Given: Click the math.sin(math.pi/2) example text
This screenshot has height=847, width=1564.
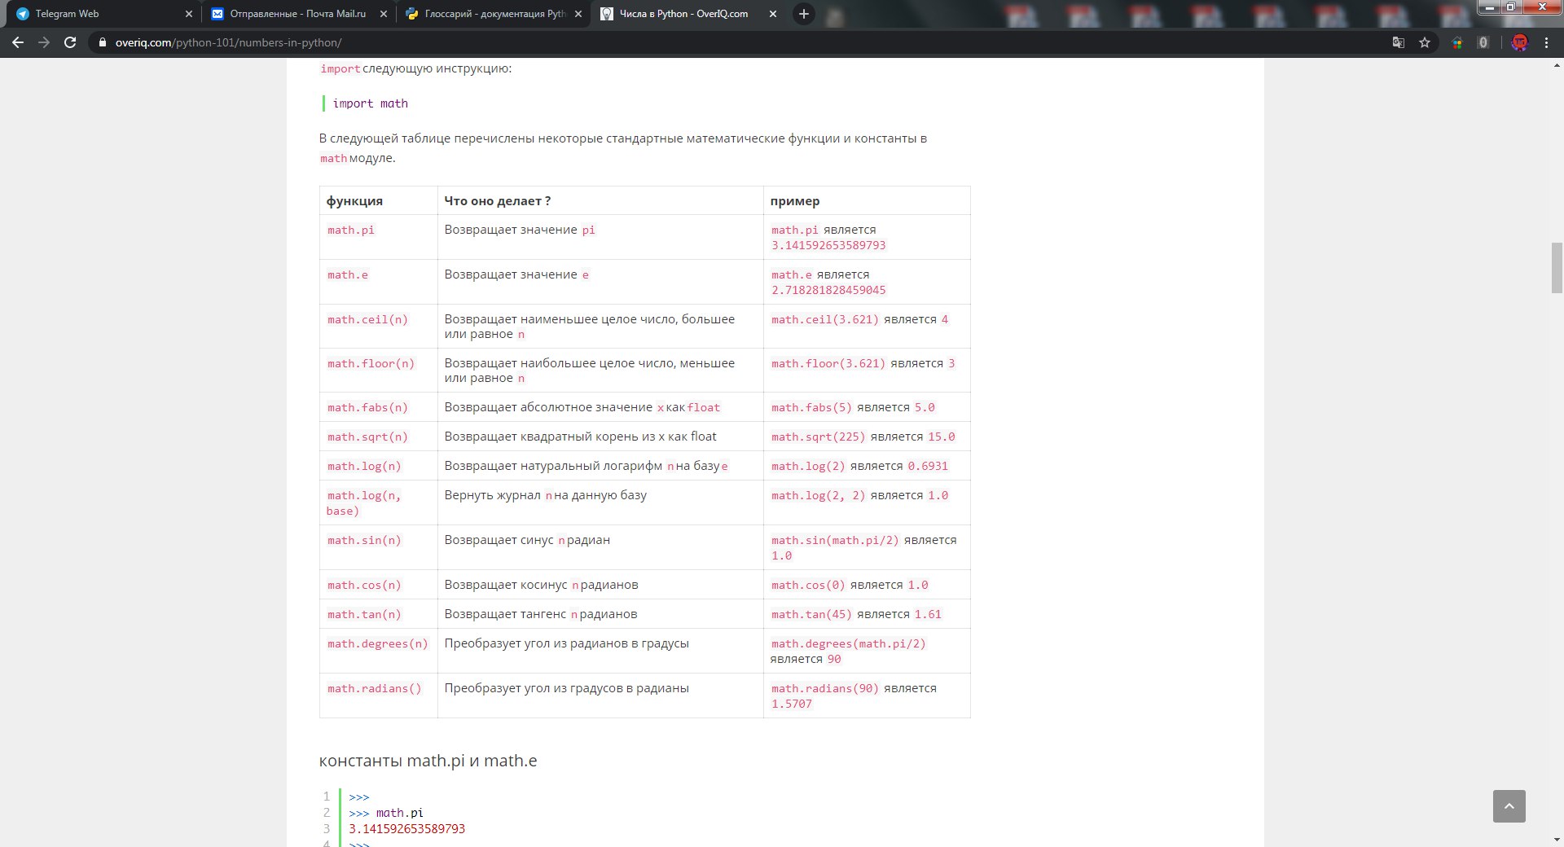Looking at the screenshot, I should [x=835, y=541].
